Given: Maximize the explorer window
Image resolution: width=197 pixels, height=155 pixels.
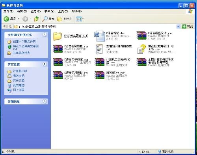Looking at the screenshot, I should [x=186, y=6].
